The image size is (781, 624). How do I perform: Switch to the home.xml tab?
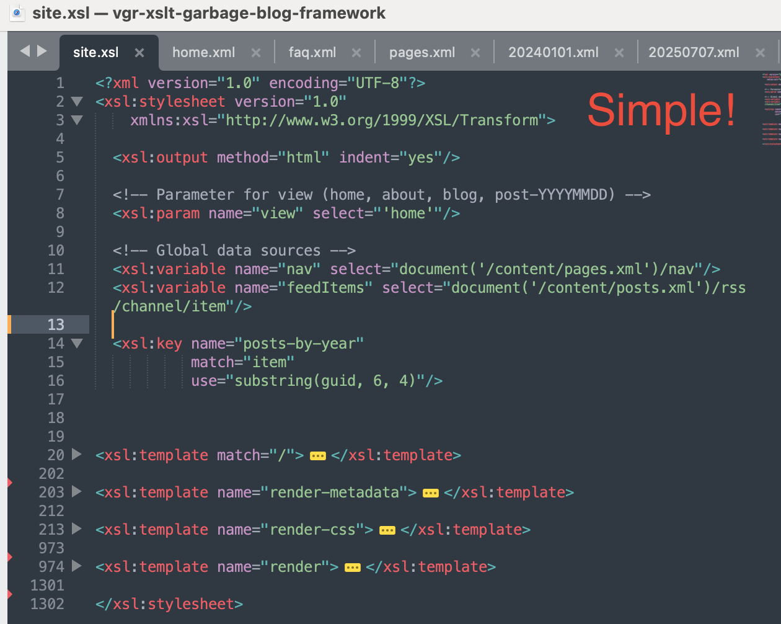click(x=203, y=53)
